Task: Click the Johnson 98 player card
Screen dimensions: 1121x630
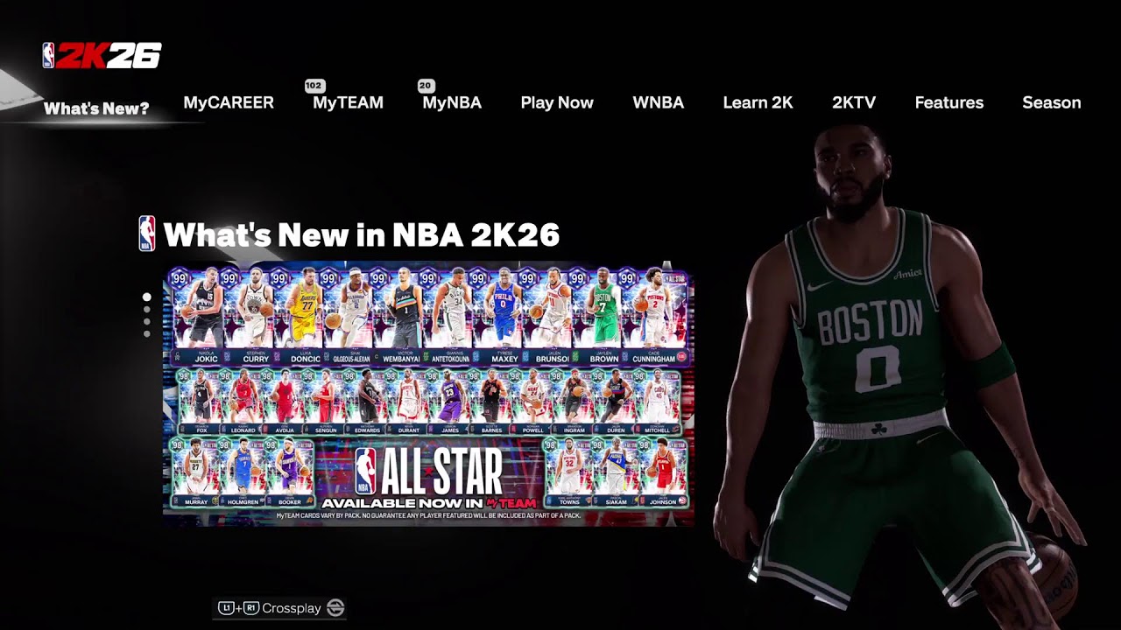Action: click(664, 473)
